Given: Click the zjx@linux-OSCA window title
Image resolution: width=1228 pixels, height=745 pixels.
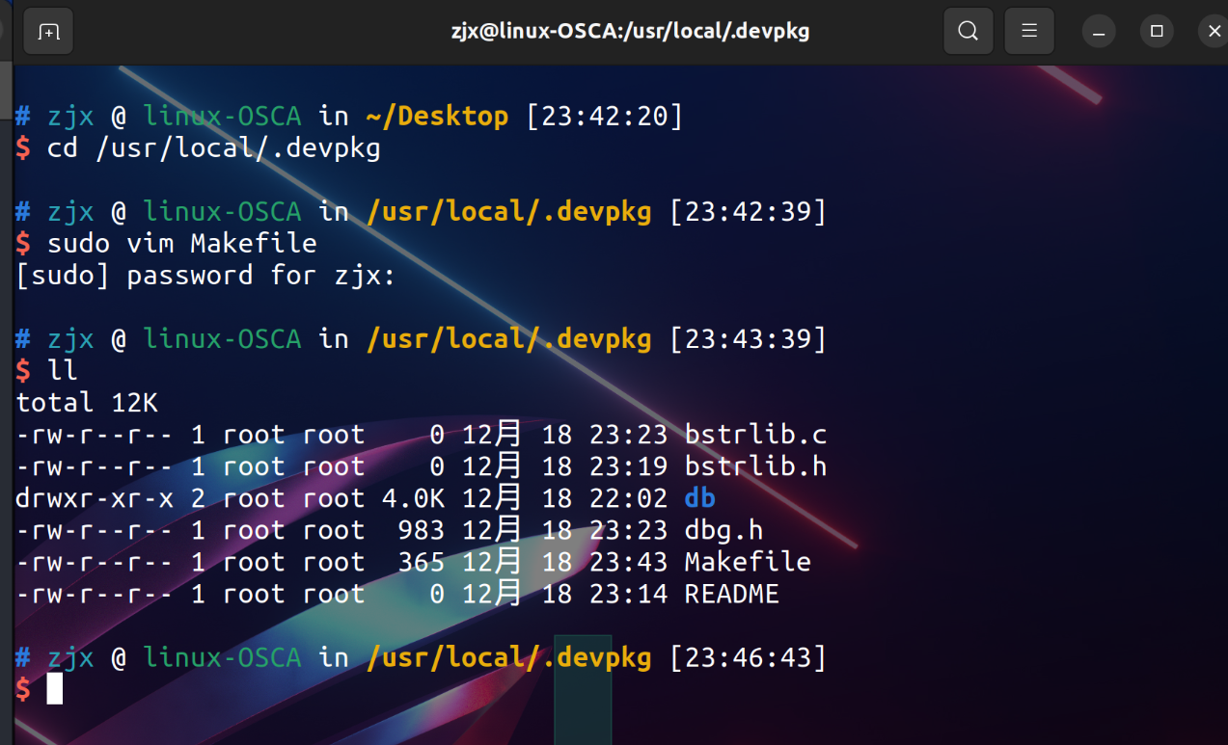Looking at the screenshot, I should point(630,32).
